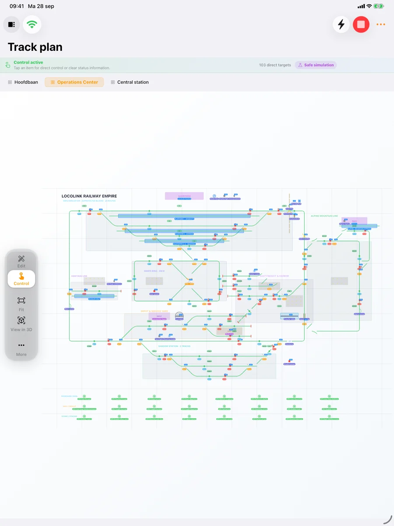
Task: Select the Platform 1 Intercity block
Action: [x=184, y=216]
